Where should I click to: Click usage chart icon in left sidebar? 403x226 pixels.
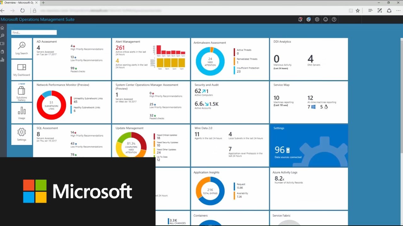[x=3, y=60]
